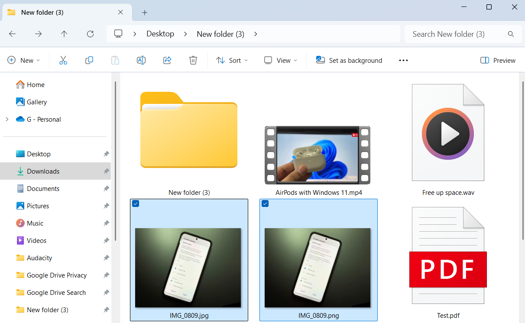Uncheck the IMG_0809.jpg selection checkbox
Viewport: 525px width, 323px height.
(x=136, y=203)
